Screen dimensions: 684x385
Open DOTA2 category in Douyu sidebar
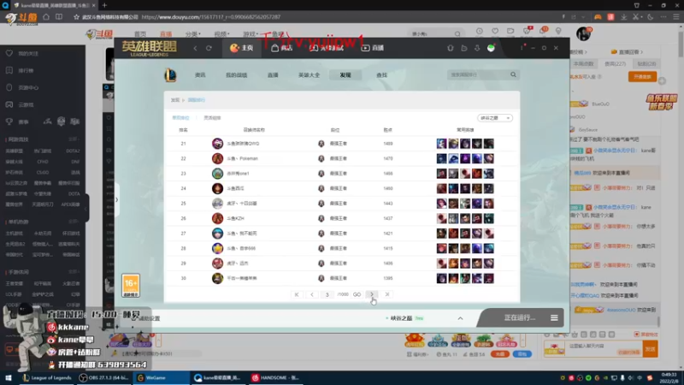click(x=73, y=151)
